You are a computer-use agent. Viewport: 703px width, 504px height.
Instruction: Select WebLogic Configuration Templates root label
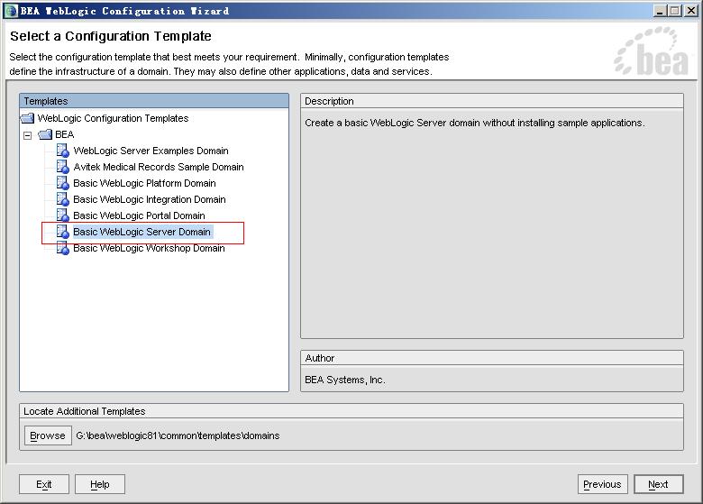click(113, 118)
